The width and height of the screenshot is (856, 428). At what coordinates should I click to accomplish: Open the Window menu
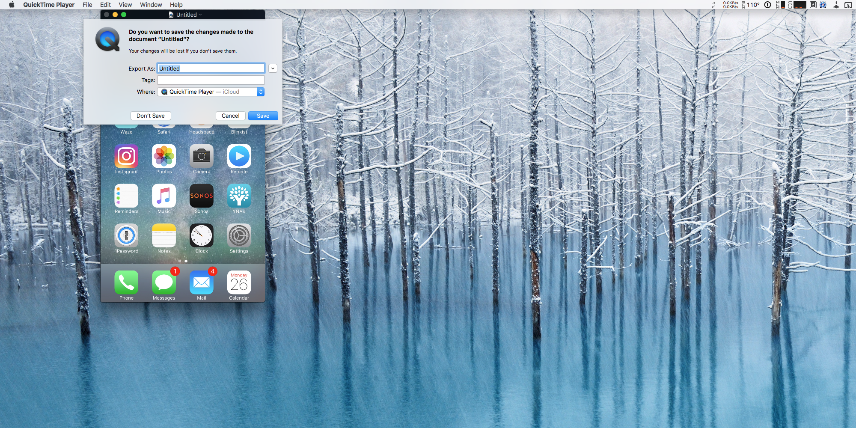[151, 5]
